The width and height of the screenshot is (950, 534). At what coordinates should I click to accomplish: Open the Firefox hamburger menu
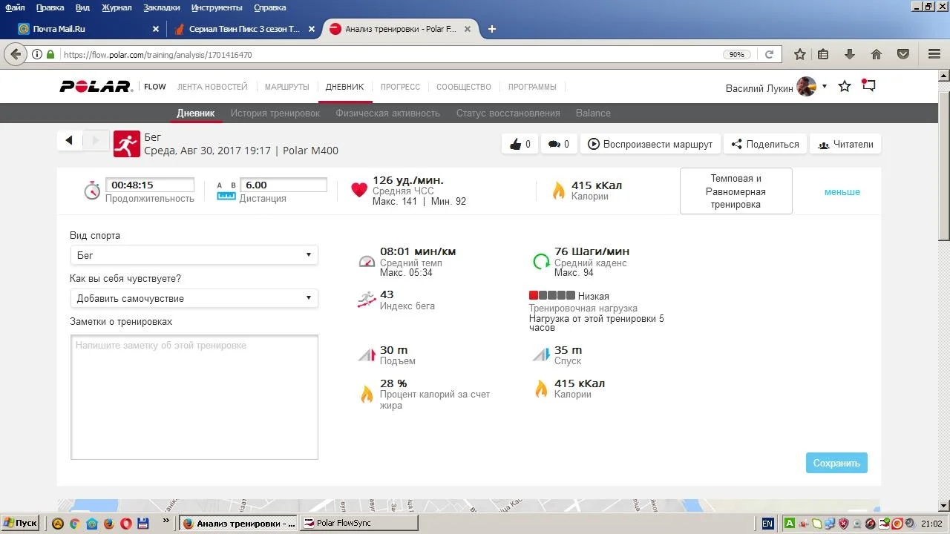point(935,54)
